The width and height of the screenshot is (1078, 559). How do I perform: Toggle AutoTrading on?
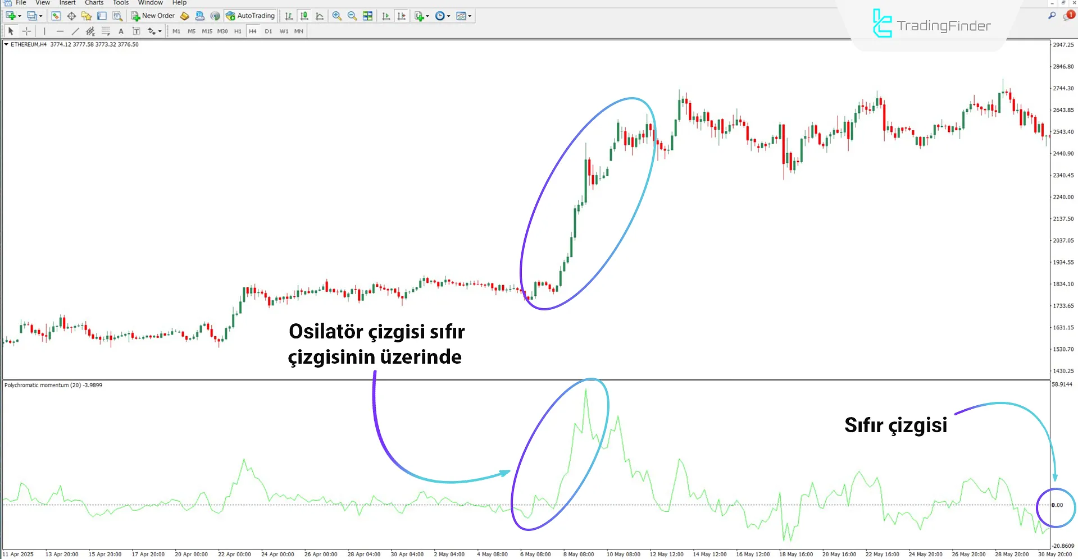250,15
